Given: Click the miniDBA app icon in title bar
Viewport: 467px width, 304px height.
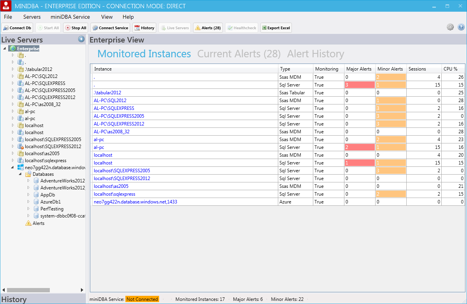Looking at the screenshot, I should point(6,6).
